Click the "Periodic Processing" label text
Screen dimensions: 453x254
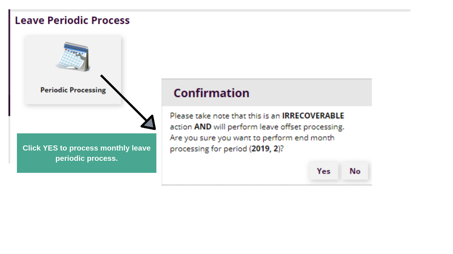[73, 90]
